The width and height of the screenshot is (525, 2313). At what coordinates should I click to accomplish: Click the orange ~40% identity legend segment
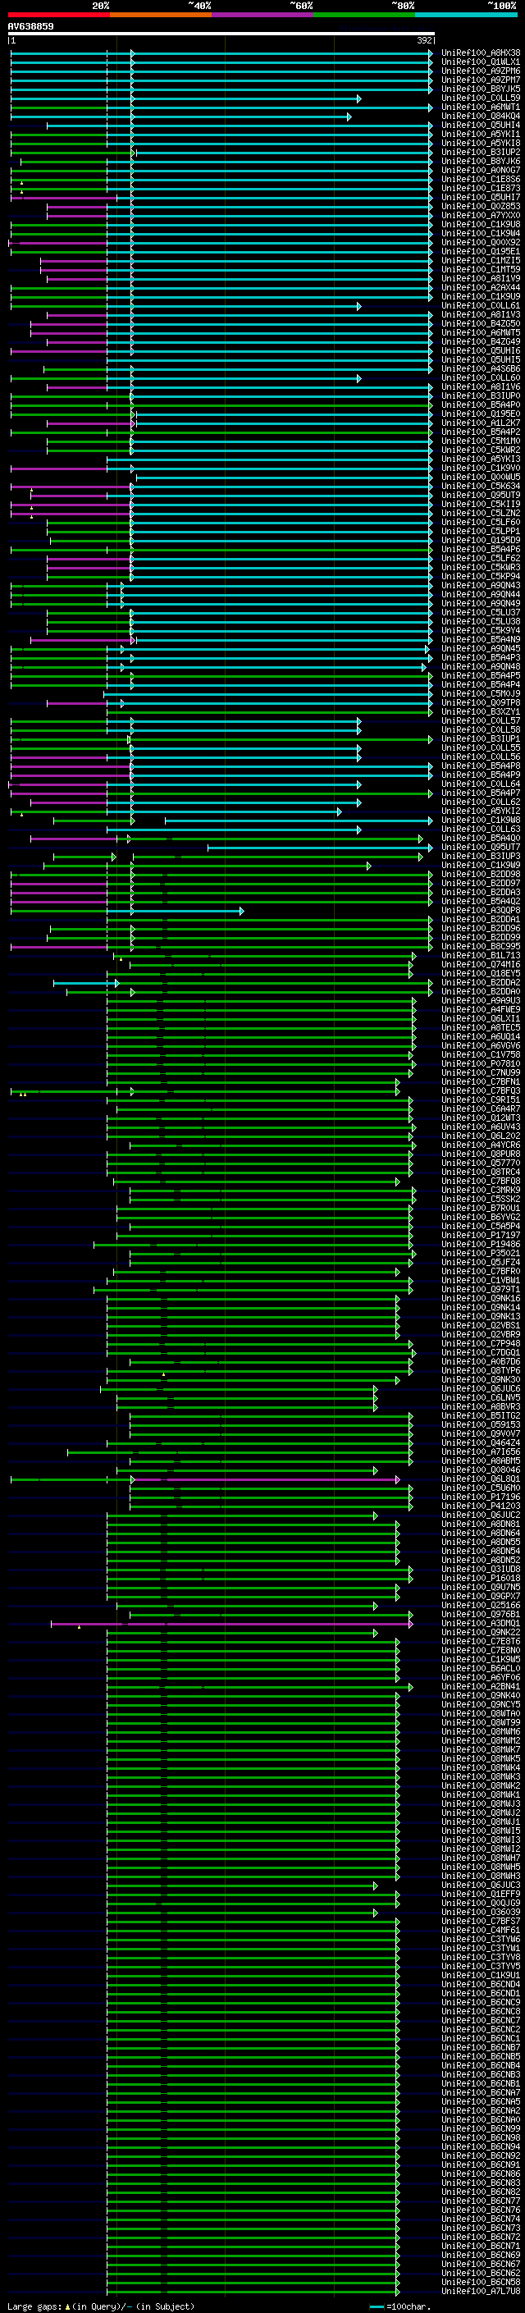coord(161,15)
